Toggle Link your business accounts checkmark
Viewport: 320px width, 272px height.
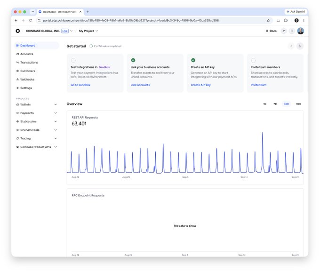pos(133,60)
